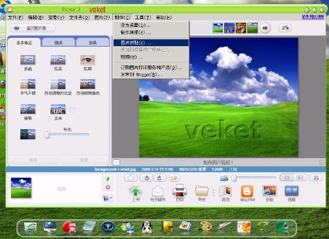Click fit-photo-to-view button
This screenshot has width=329, height=239.
(x=287, y=178)
